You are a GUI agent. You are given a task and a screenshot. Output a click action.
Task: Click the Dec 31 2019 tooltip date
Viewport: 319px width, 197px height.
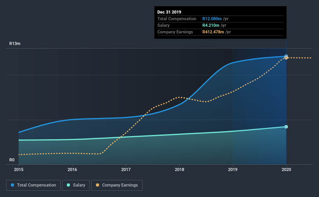coord(169,12)
